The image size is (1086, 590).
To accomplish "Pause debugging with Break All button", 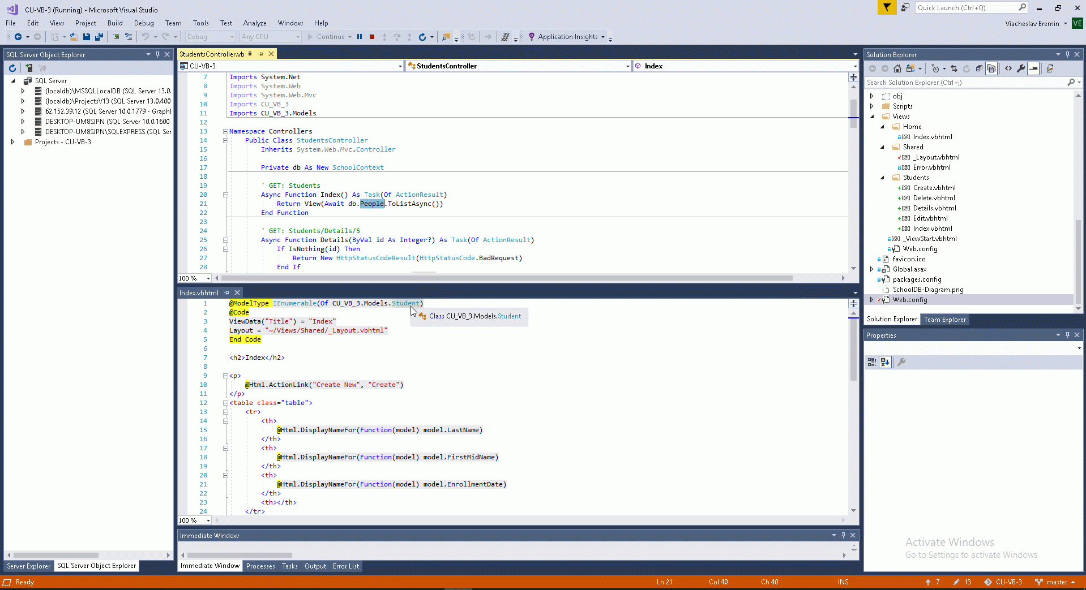I will (360, 37).
